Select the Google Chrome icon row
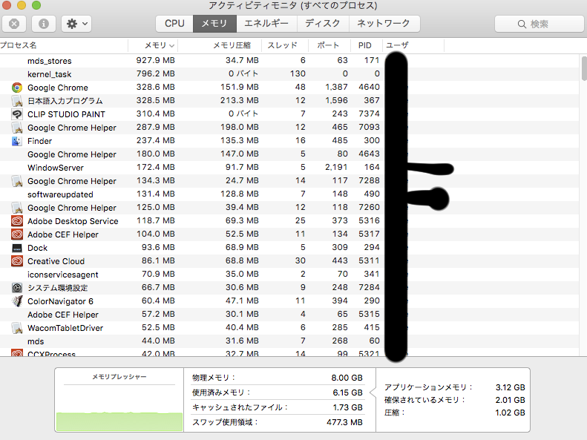 point(17,88)
